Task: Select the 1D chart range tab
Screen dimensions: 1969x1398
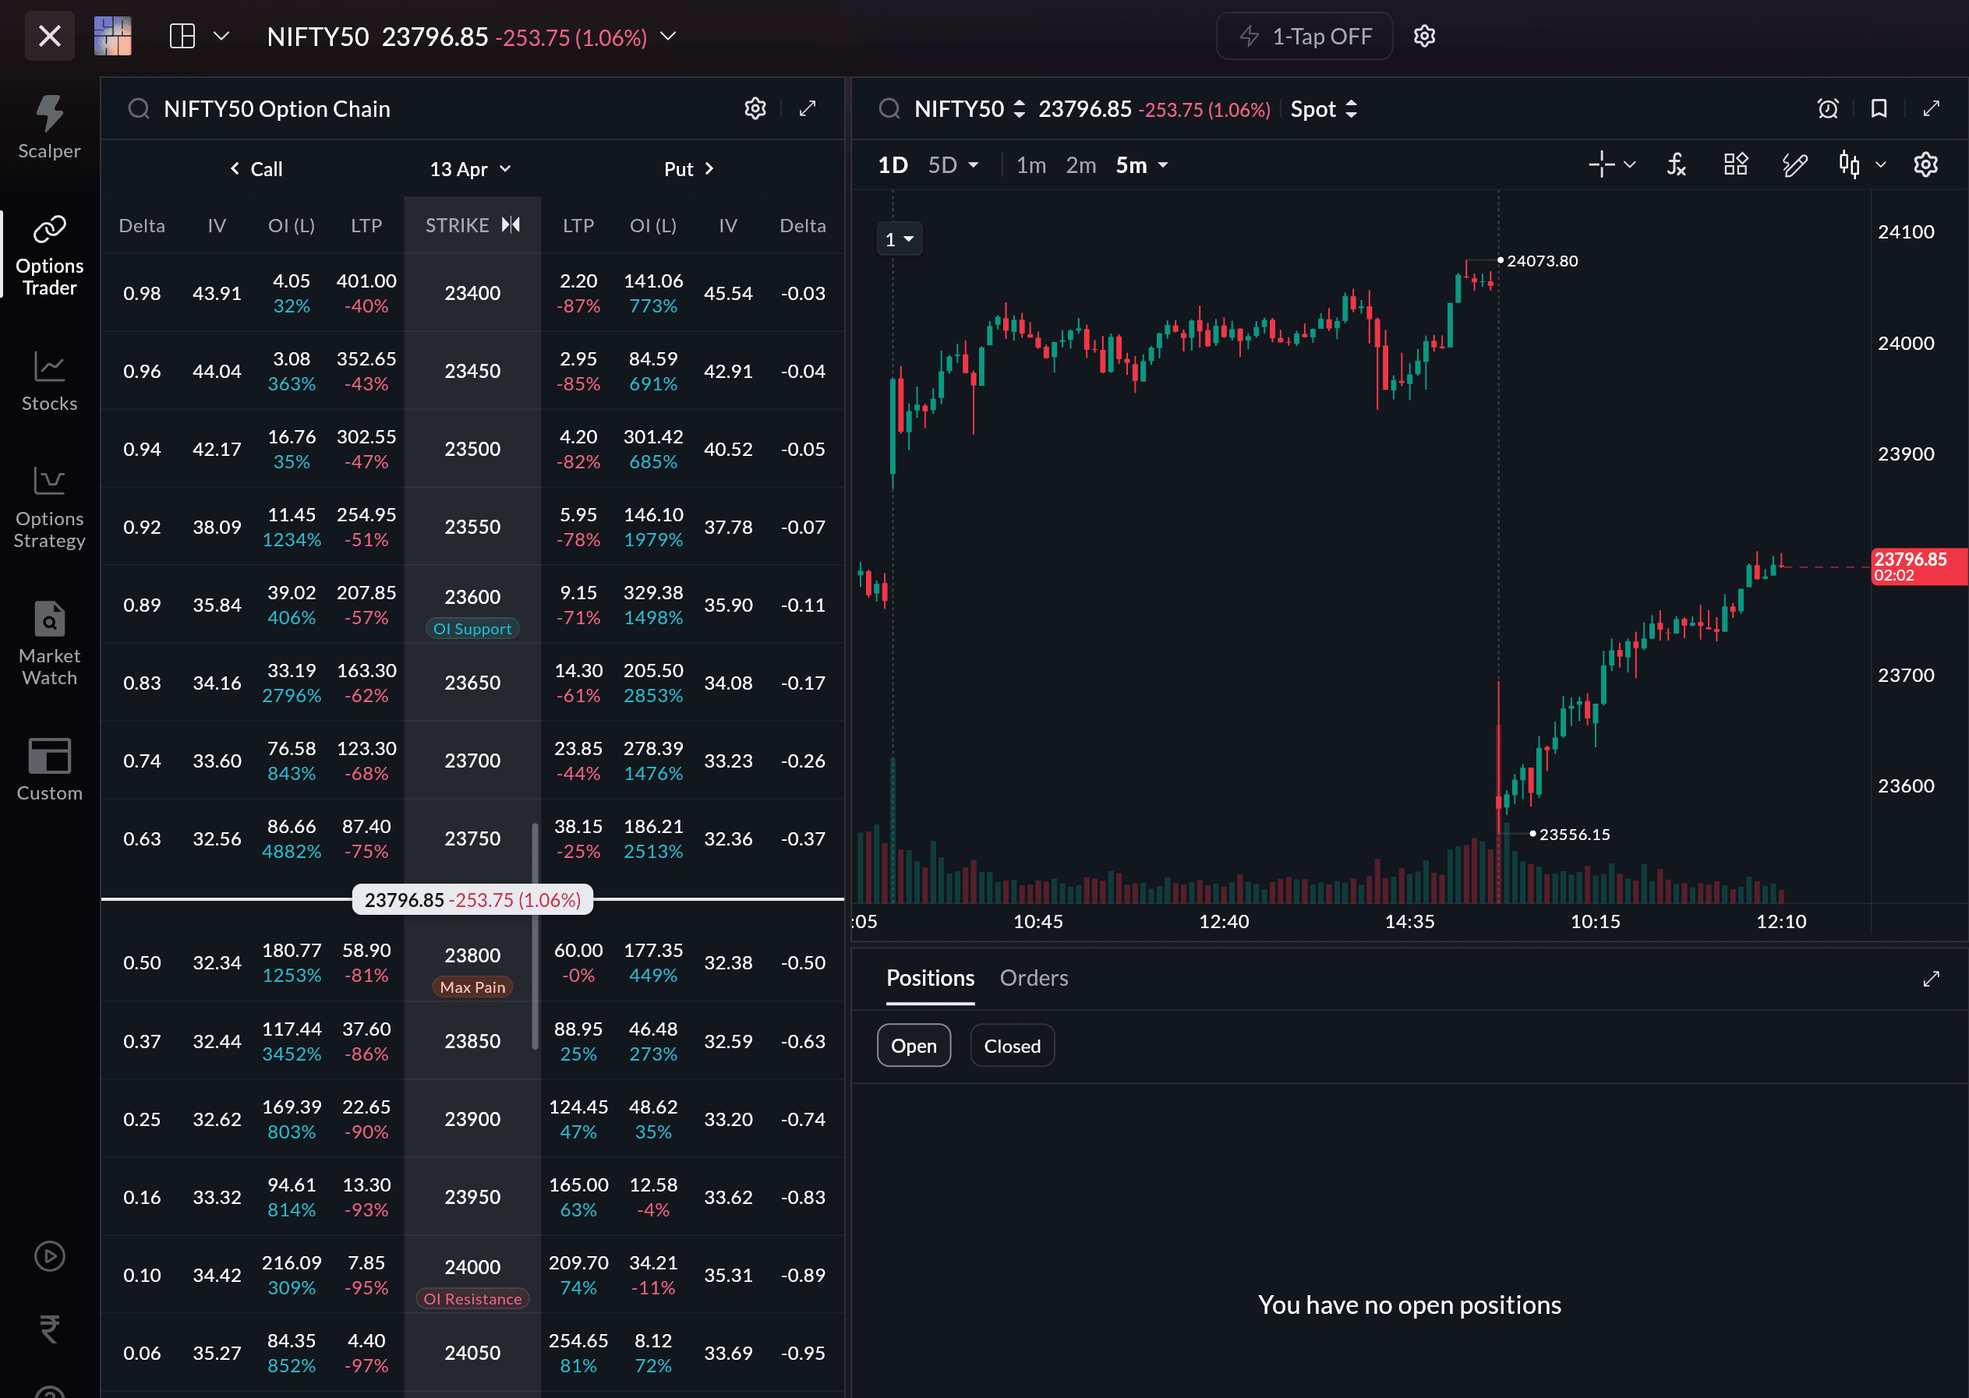Action: [x=892, y=165]
